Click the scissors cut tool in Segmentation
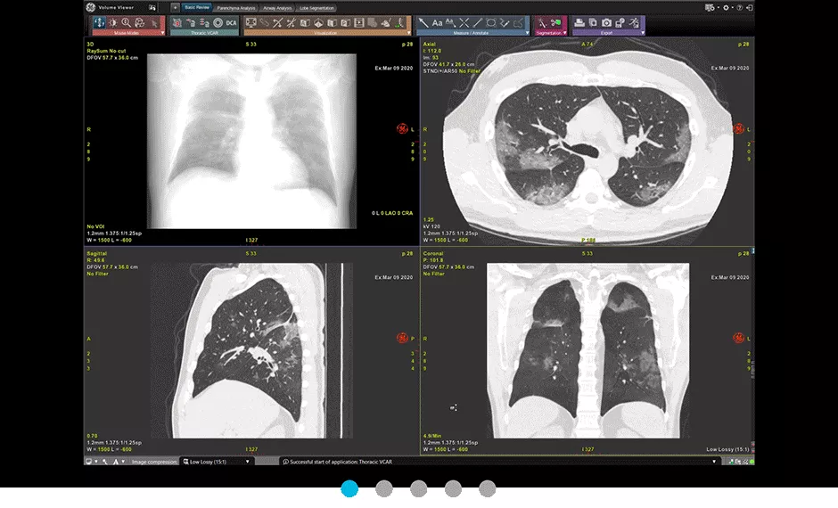The width and height of the screenshot is (838, 508). click(555, 22)
